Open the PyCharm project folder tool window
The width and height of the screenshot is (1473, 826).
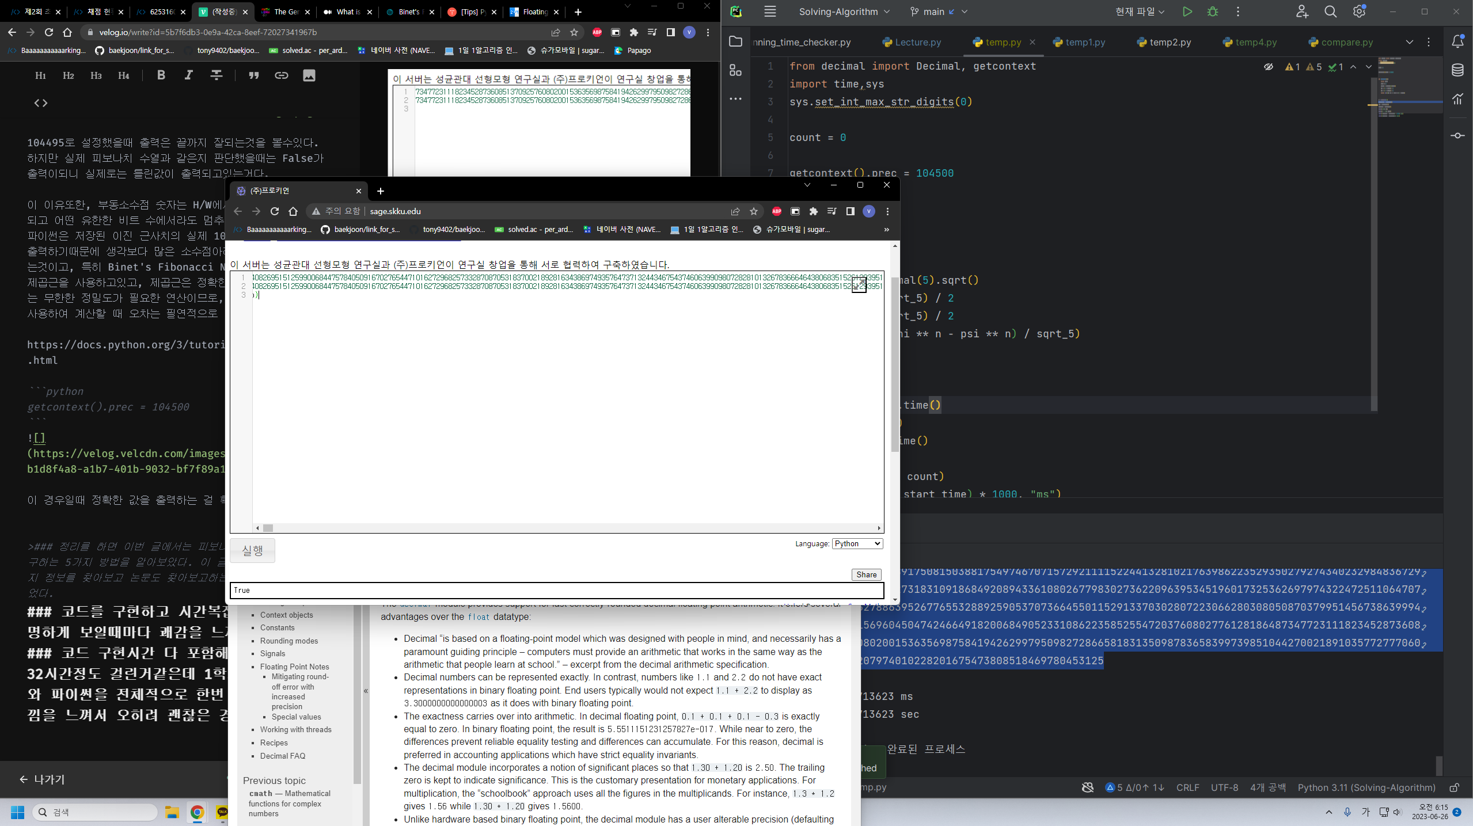tap(735, 41)
